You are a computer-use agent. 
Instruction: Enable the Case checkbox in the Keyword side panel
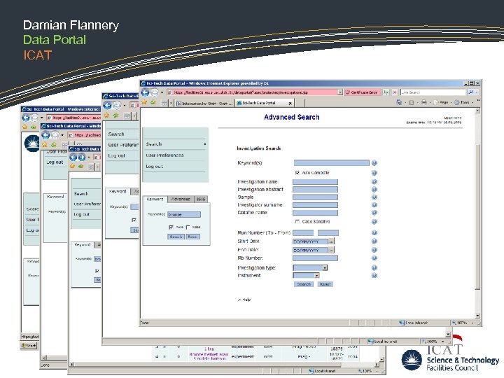click(188, 227)
